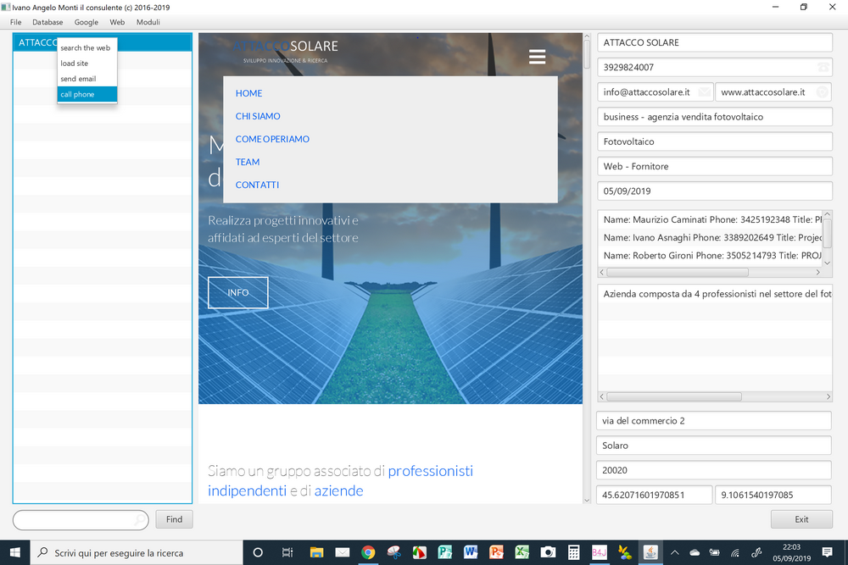Open Cortana from the taskbar
Image resolution: width=848 pixels, height=565 pixels.
pos(258,552)
